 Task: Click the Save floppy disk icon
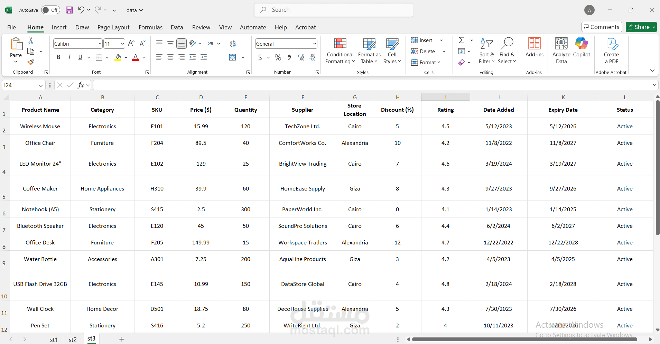(69, 10)
